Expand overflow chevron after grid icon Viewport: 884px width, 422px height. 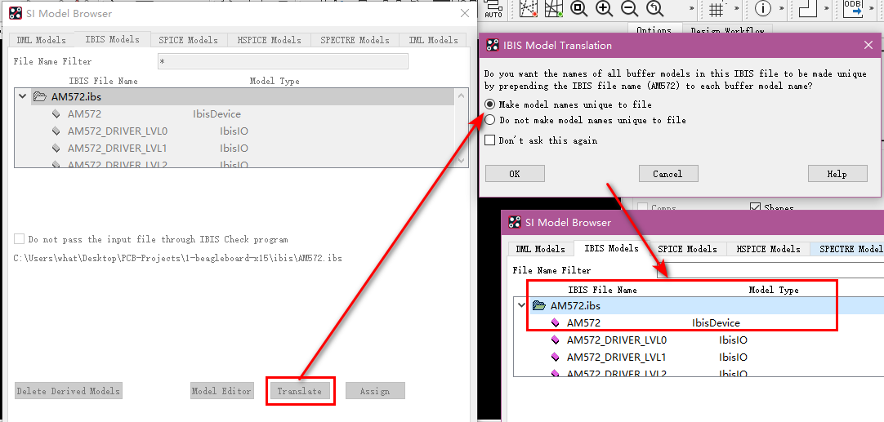[x=737, y=9]
